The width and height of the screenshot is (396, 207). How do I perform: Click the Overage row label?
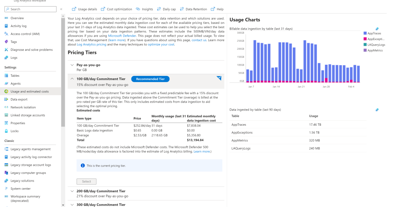83,135
